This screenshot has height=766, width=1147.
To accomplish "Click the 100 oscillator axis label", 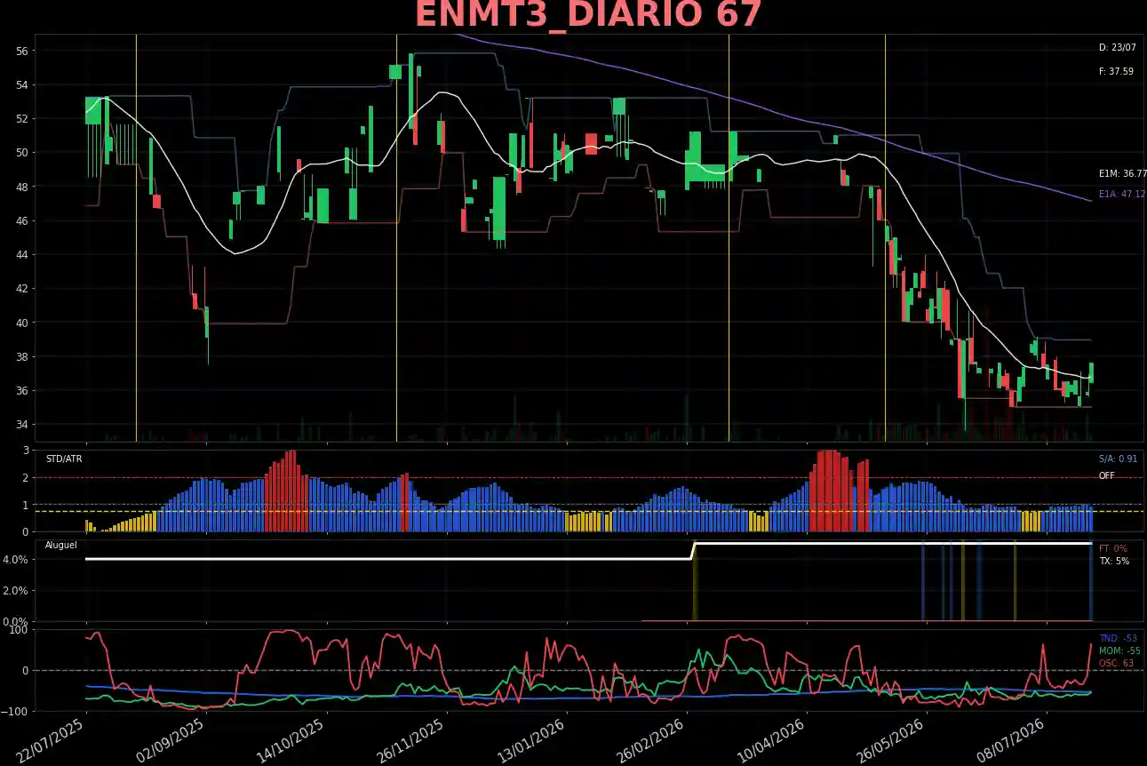I will tap(20, 630).
